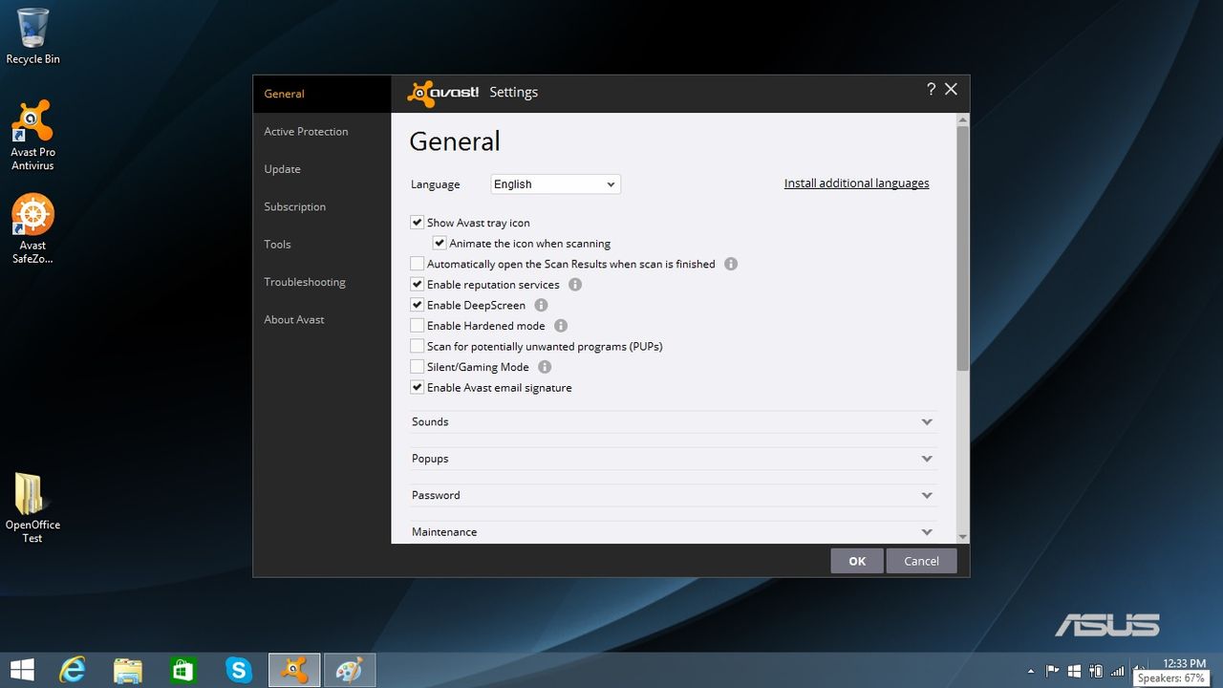Turn on Silent/Gaming Mode checkbox
This screenshot has height=688, width=1223.
tap(418, 367)
